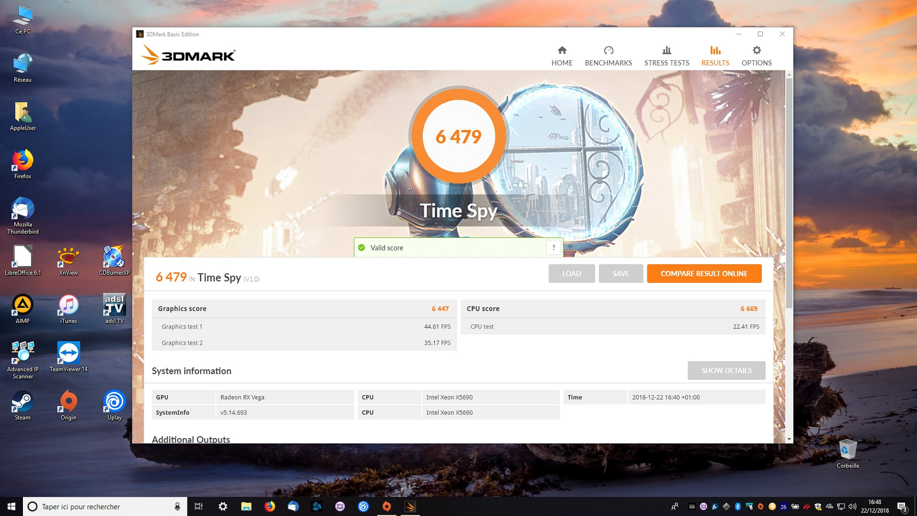Select the XnView desktop shortcut
This screenshot has height=516, width=917.
point(69,261)
